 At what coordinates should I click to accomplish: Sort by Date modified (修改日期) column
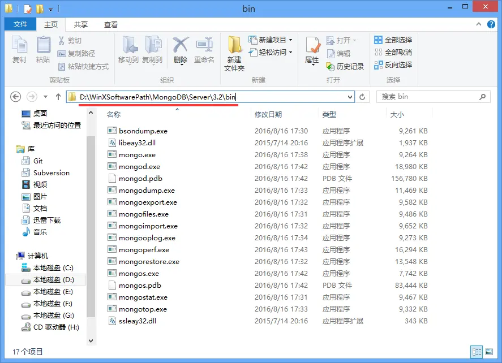[268, 114]
